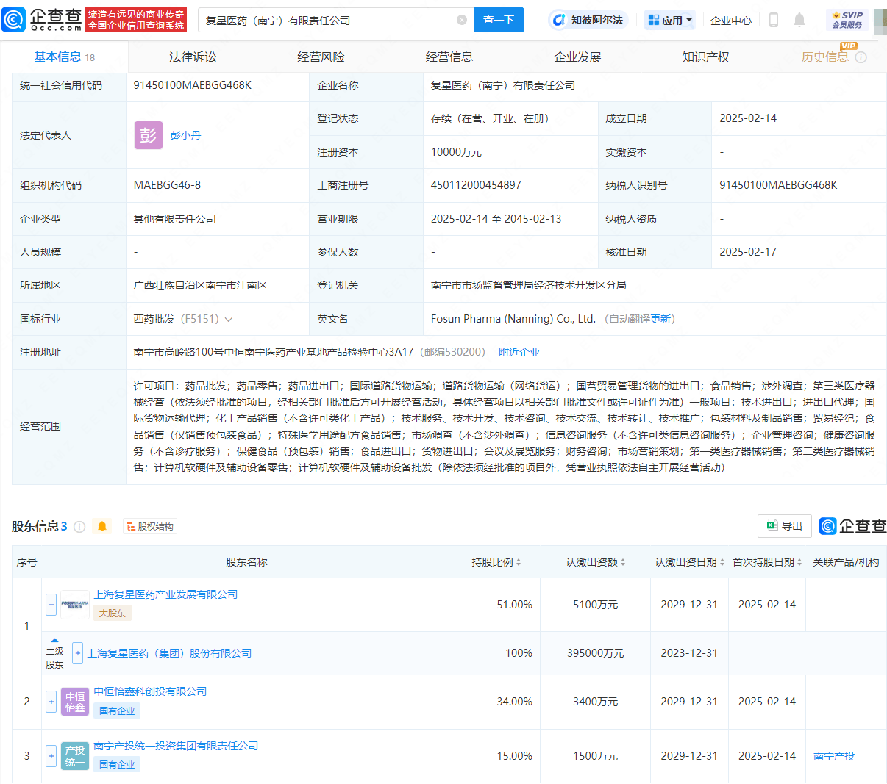The width and height of the screenshot is (887, 784).
Task: Expand the 中恒怡鑫科创投 shareholder row
Action: click(51, 702)
